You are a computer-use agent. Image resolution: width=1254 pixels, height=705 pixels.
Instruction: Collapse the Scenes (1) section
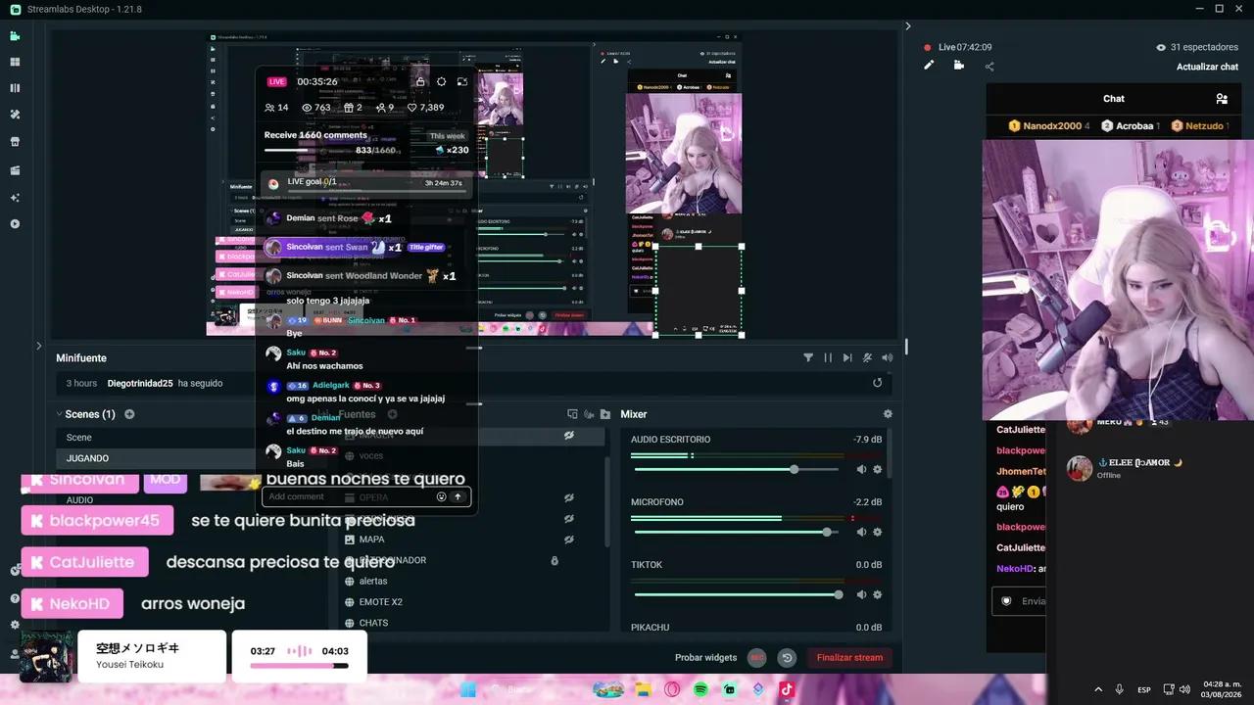pyautogui.click(x=59, y=414)
